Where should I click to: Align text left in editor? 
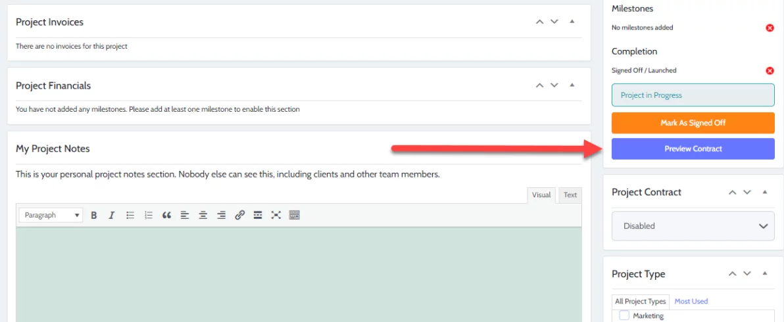click(x=185, y=215)
